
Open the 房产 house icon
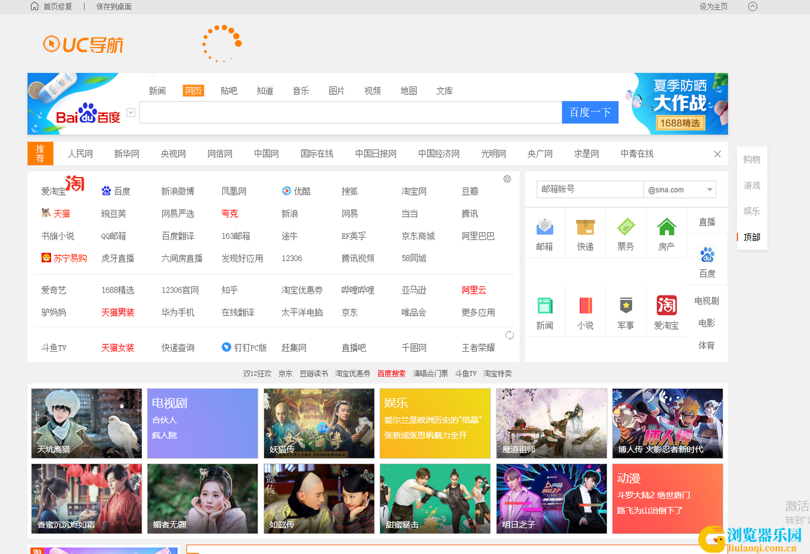pyautogui.click(x=666, y=227)
